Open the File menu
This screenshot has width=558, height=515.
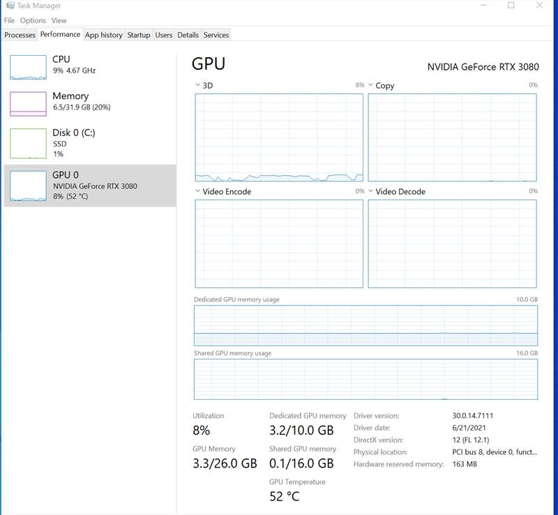(9, 20)
